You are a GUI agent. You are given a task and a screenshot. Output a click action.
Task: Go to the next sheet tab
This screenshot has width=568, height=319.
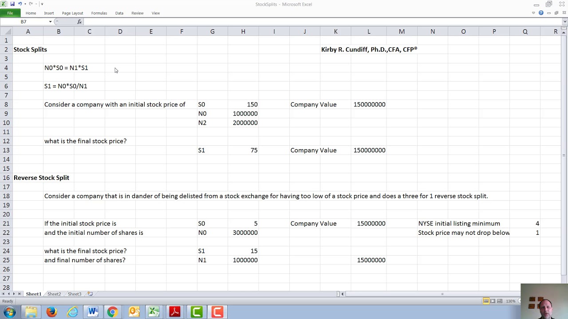(x=14, y=294)
